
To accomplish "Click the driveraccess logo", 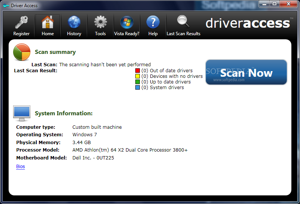I will [249, 23].
